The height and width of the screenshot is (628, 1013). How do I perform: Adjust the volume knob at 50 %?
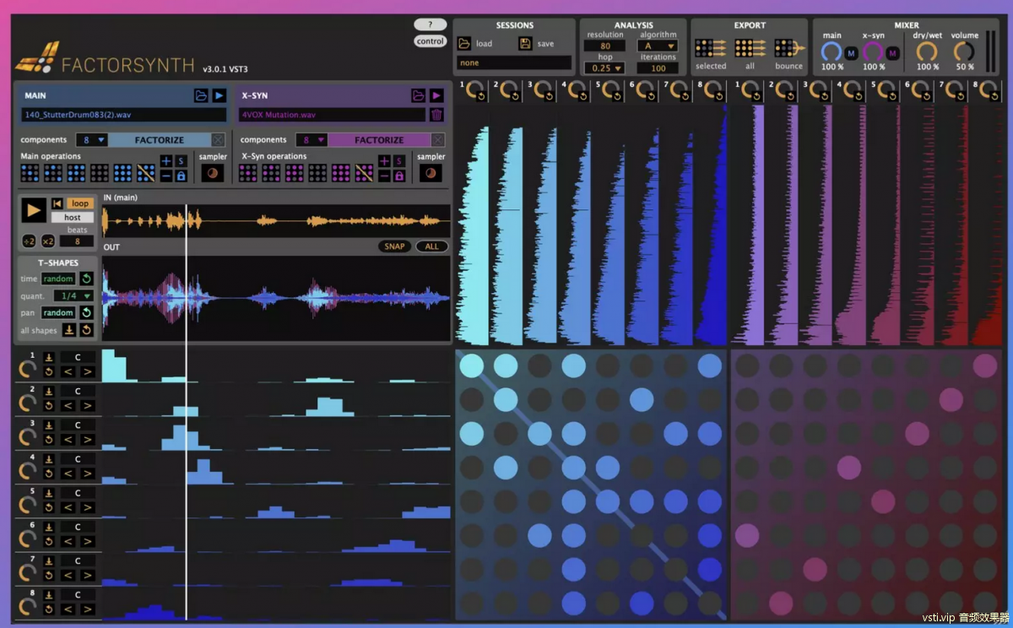[x=964, y=52]
